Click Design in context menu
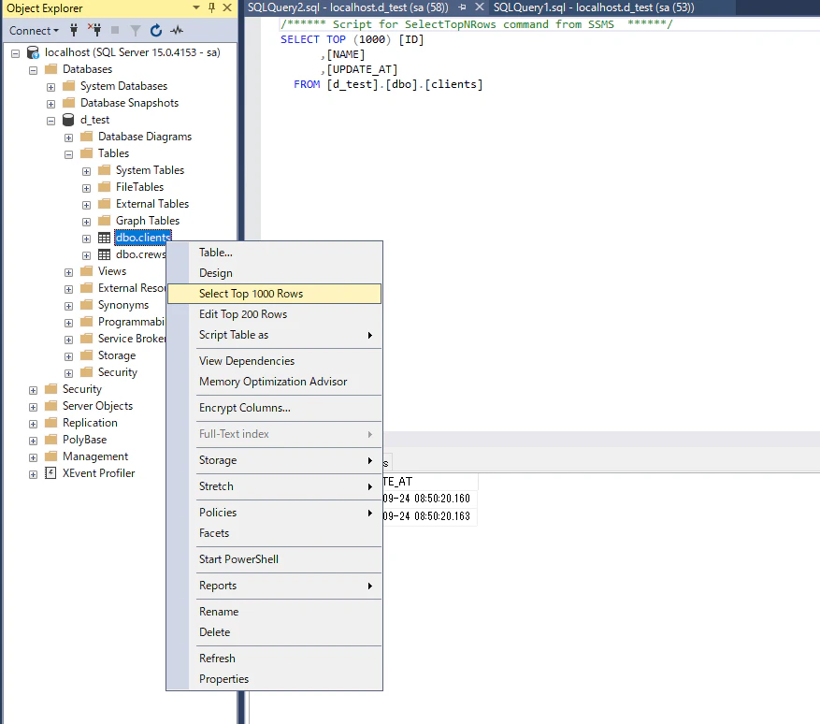 (274, 273)
